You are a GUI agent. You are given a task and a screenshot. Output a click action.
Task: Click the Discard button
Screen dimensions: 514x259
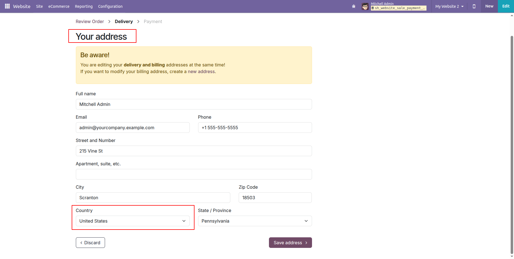[90, 243]
